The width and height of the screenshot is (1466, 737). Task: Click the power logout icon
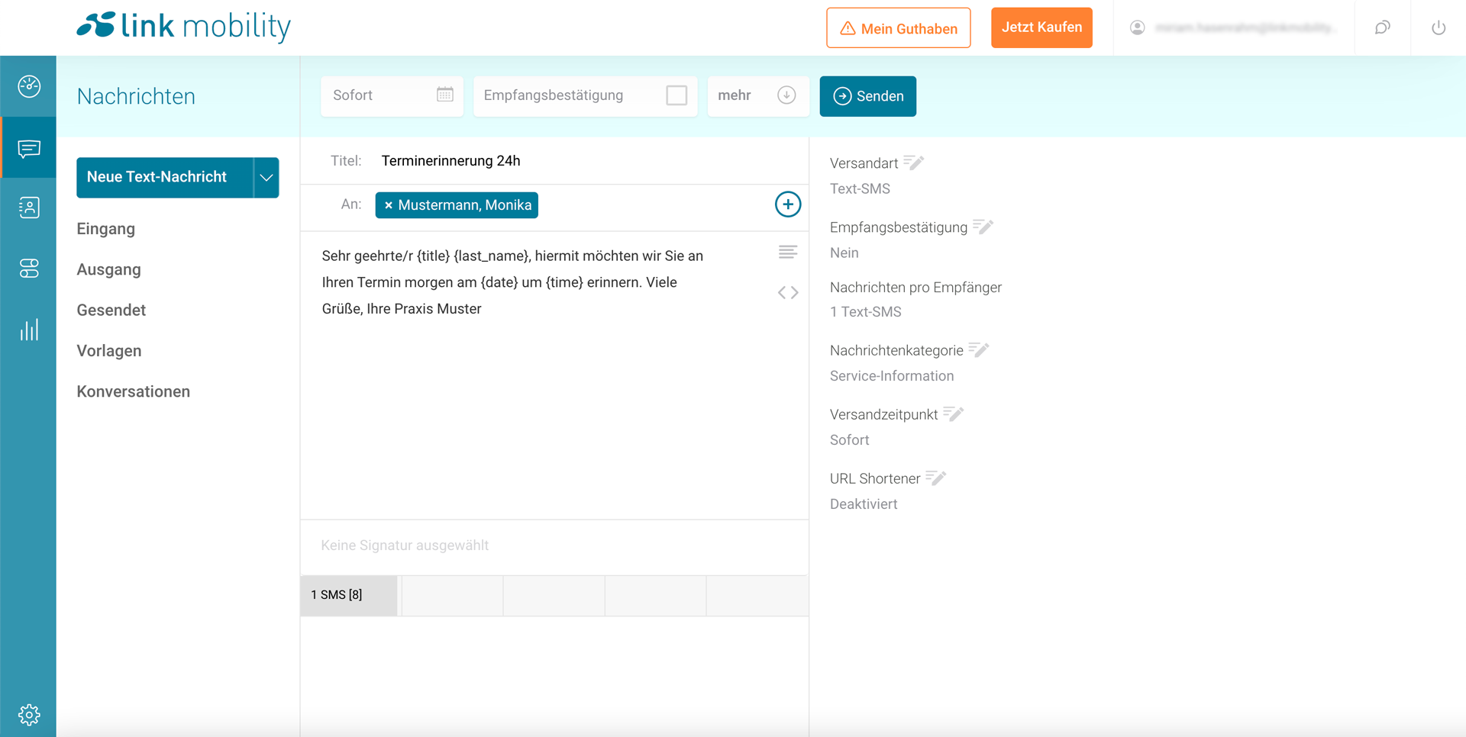(x=1439, y=27)
